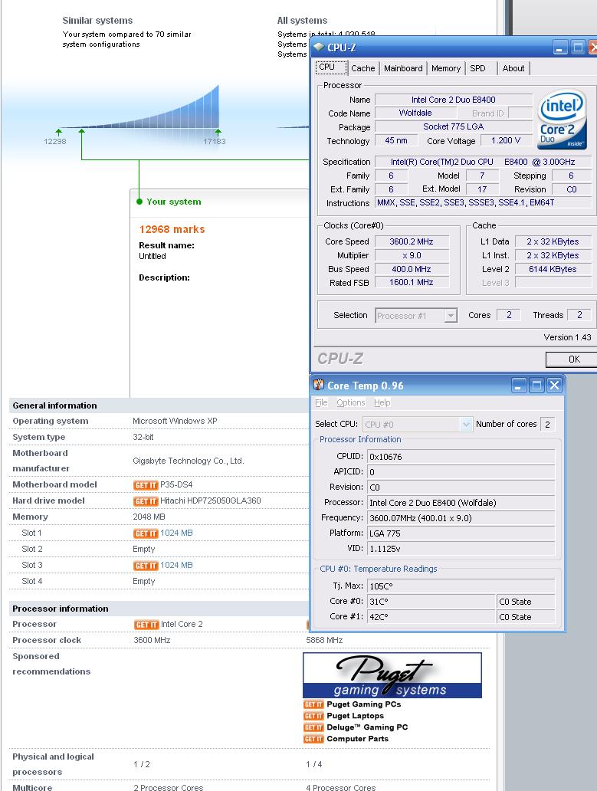Image resolution: width=597 pixels, height=791 pixels.
Task: Click the Core Temp title bar app icon
Action: pyautogui.click(x=319, y=385)
